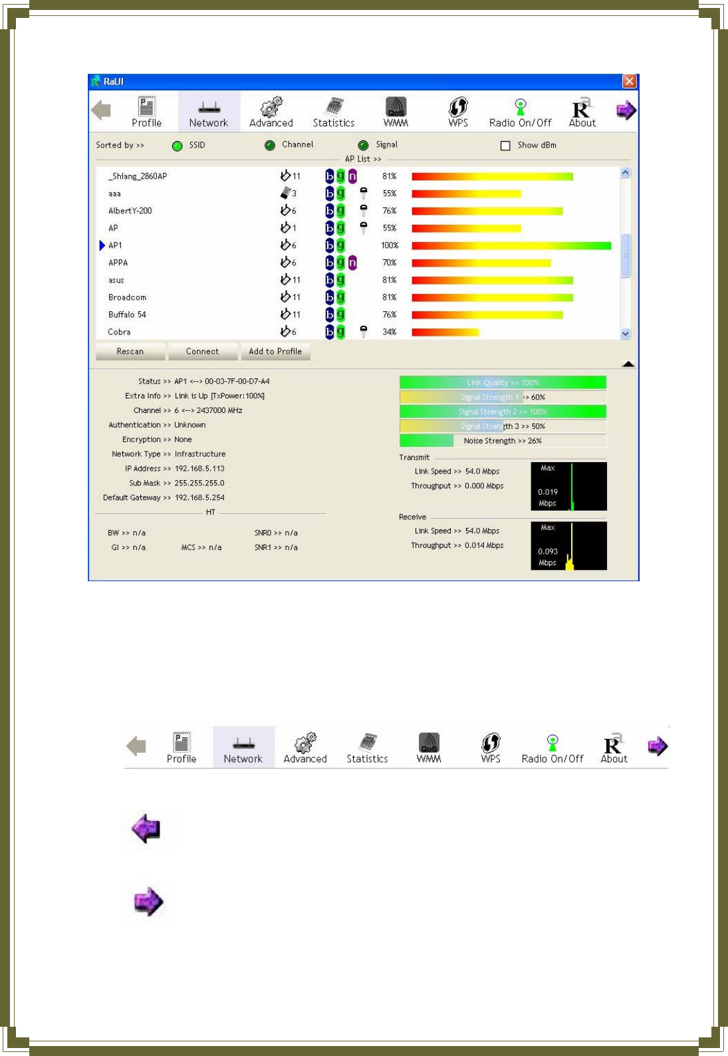Click WPS icon in lower toolbar image
Viewport: 728px width, 1056px height.
491,747
